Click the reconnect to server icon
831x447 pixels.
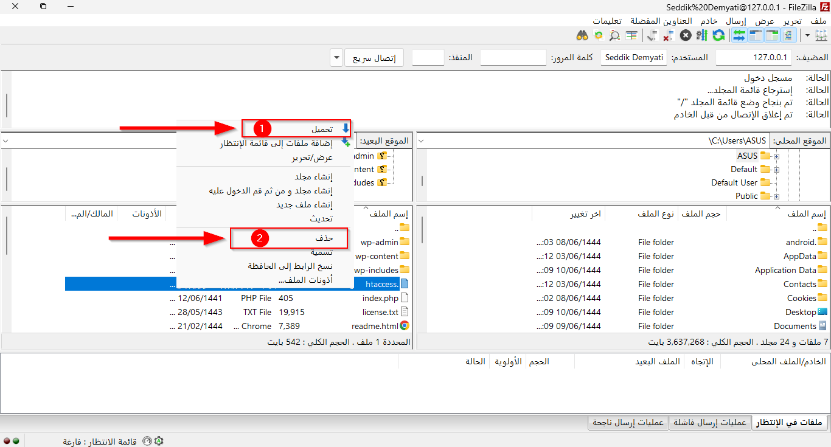652,35
